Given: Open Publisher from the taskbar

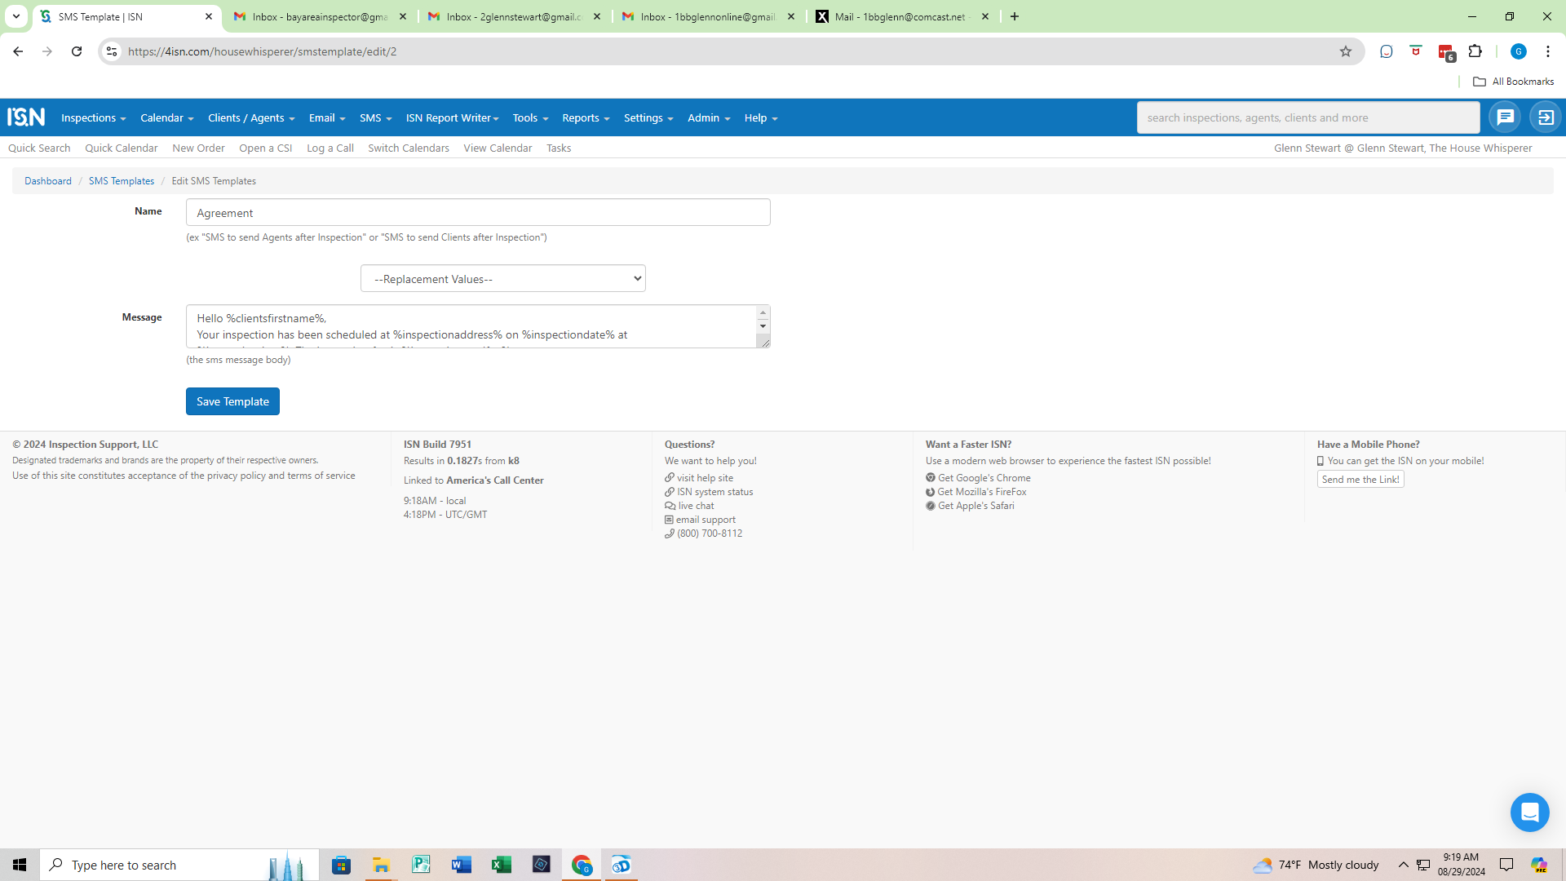Looking at the screenshot, I should tap(421, 865).
